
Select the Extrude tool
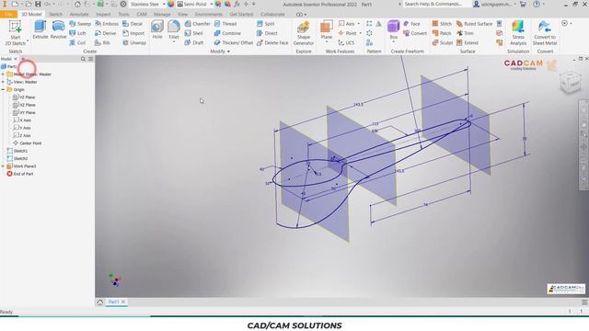[40, 30]
